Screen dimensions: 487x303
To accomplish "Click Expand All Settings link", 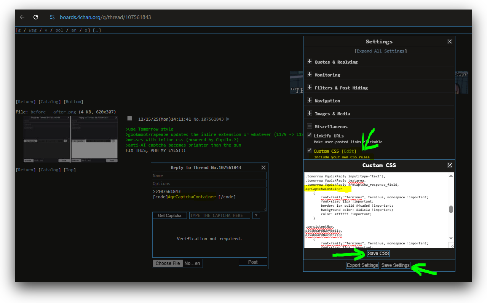I will pos(380,51).
